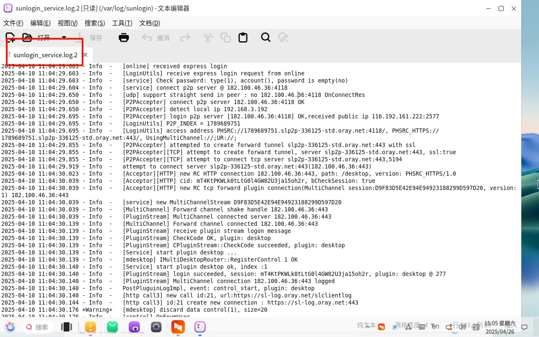
Task: Click the 打开 button label
Action: (44, 38)
